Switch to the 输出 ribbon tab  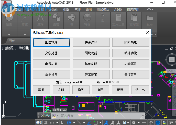tap(89, 9)
